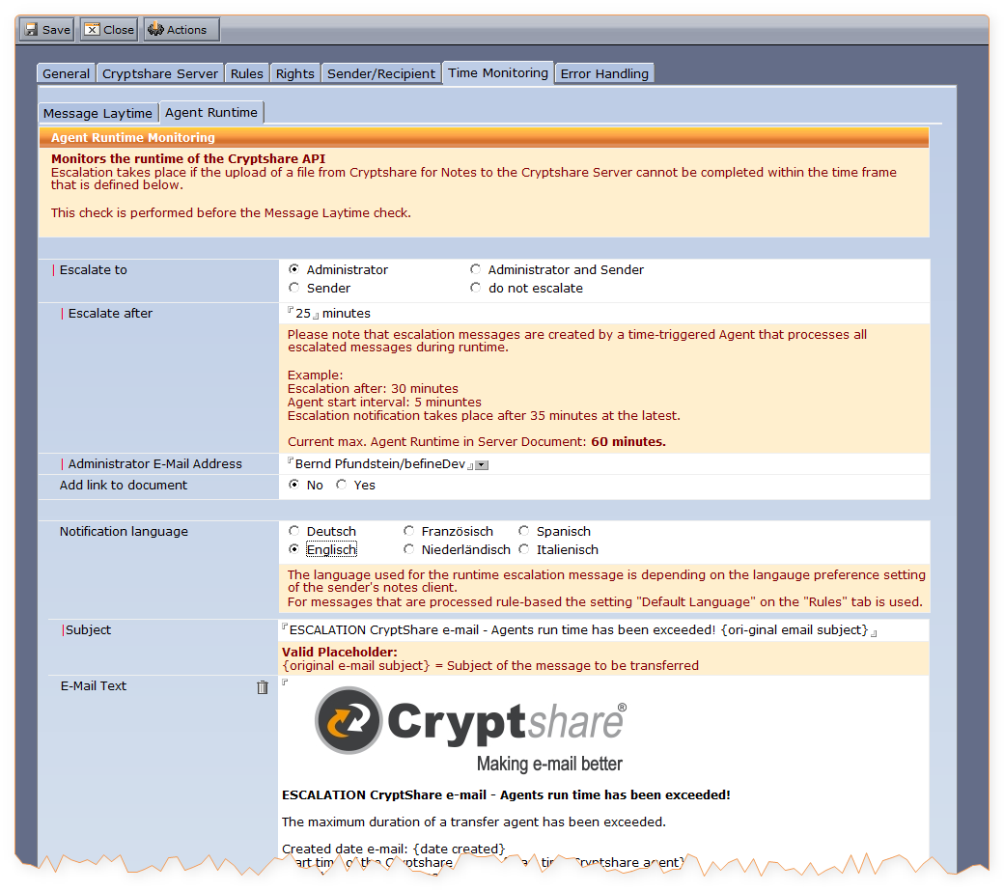Click the Agent Runtime Monitoring header
The image size is (1004, 891).
[x=484, y=138]
